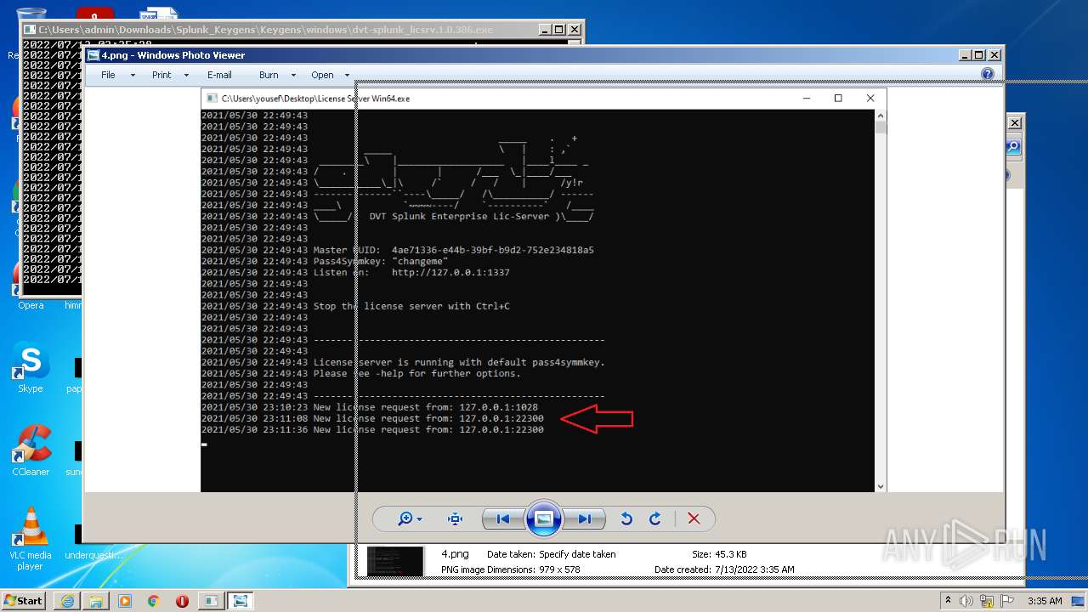The image size is (1088, 612).
Task: Show hidden system tray icons
Action: click(x=949, y=601)
